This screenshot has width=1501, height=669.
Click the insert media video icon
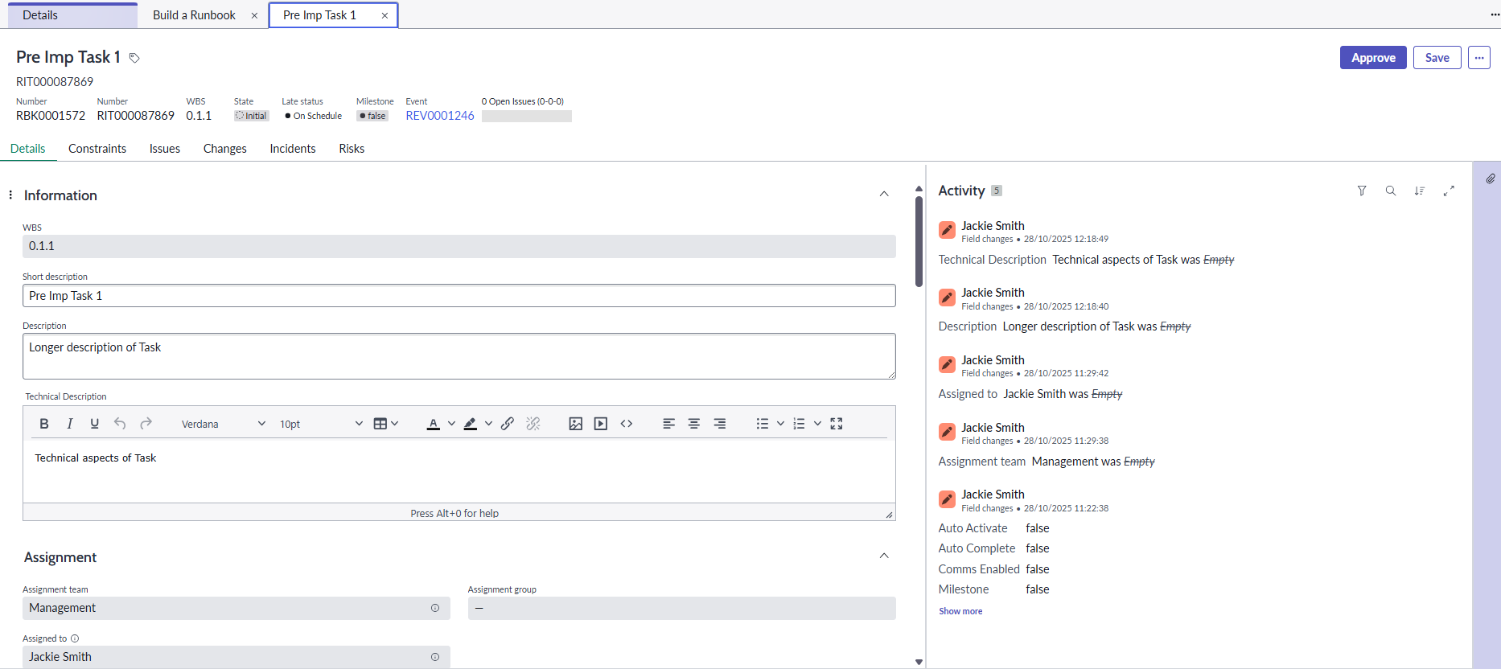[x=601, y=424]
